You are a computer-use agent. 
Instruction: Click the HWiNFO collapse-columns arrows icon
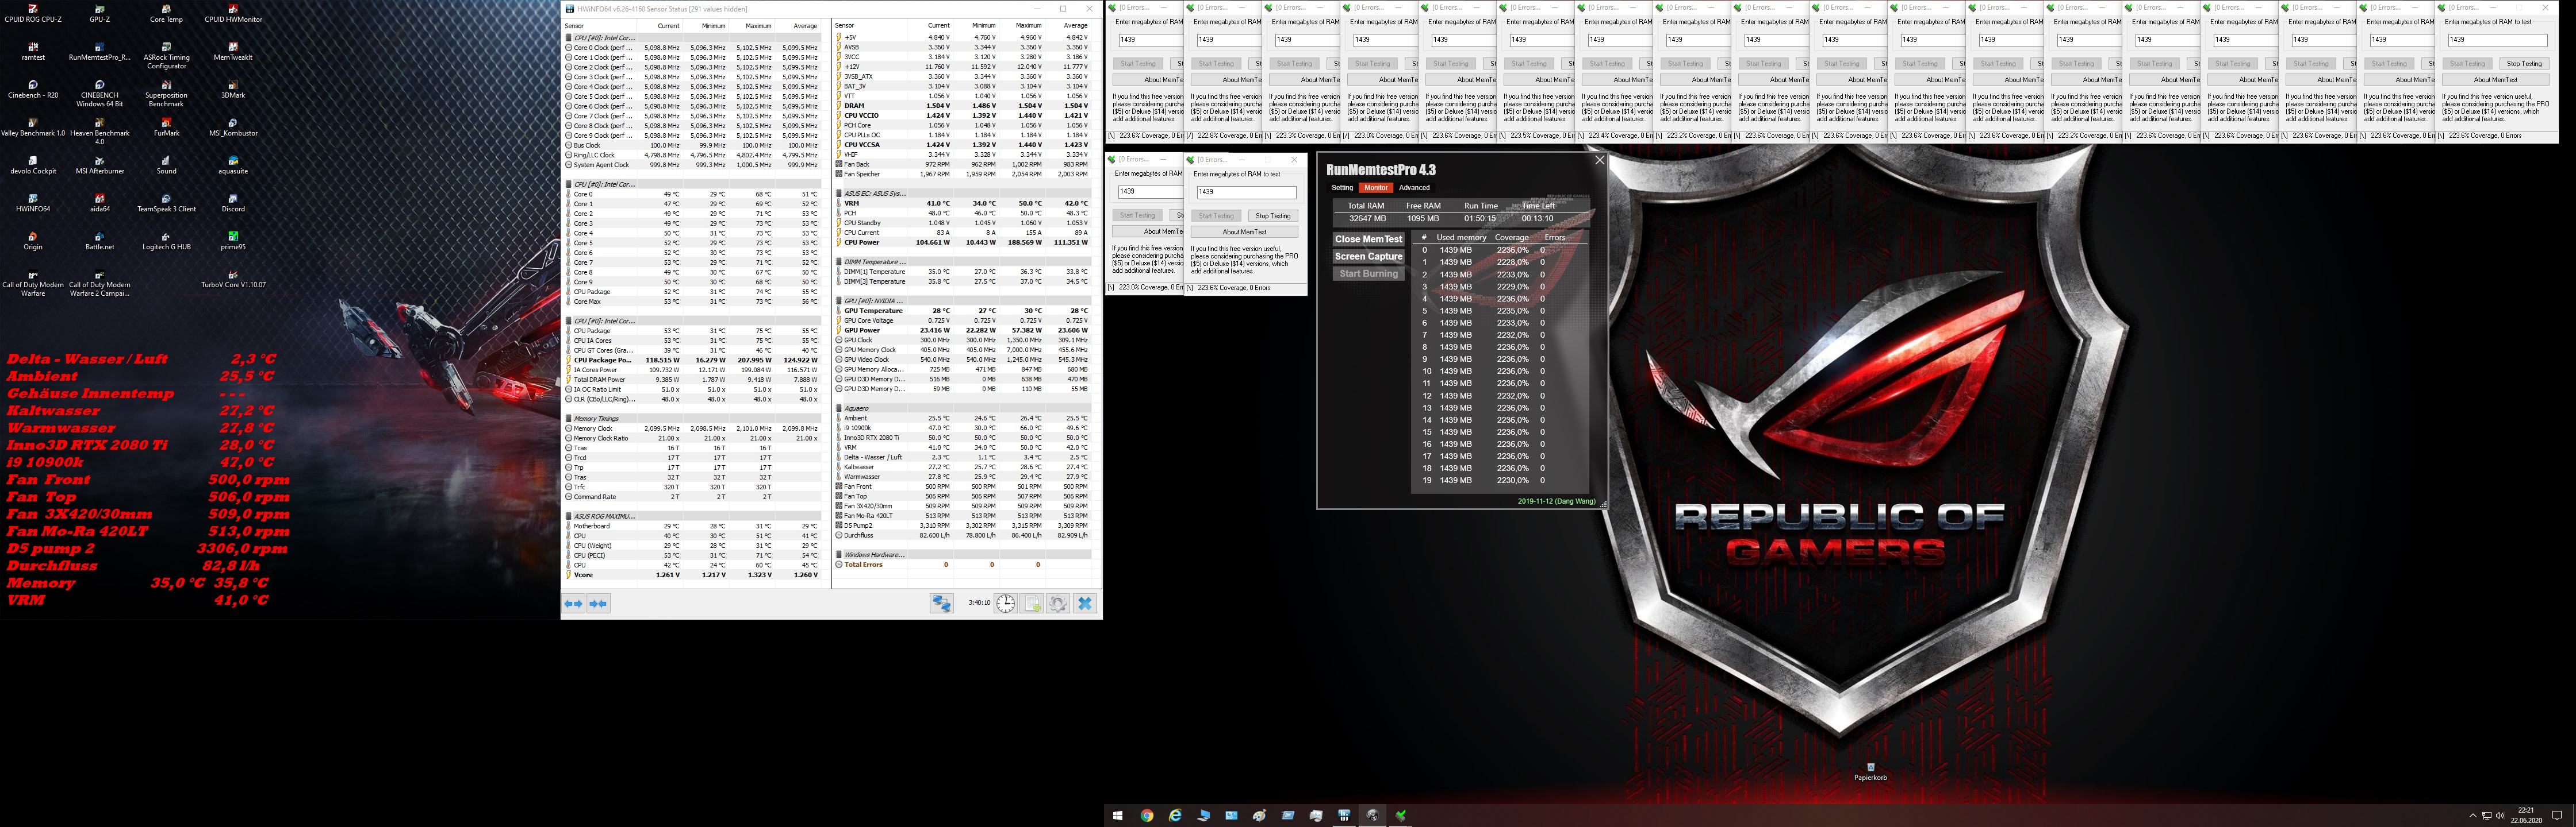pyautogui.click(x=598, y=603)
